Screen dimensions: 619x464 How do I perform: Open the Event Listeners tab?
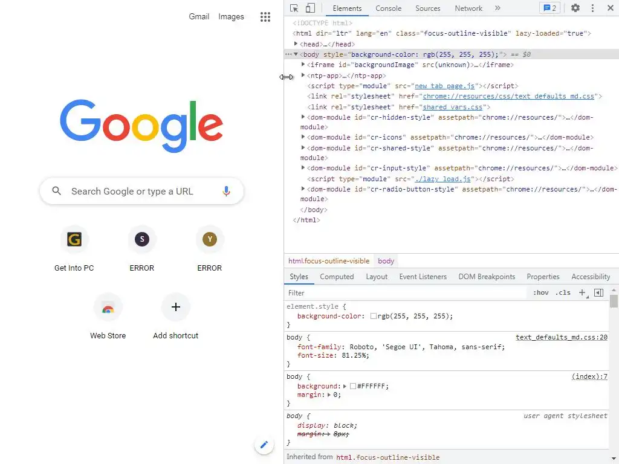tap(423, 277)
